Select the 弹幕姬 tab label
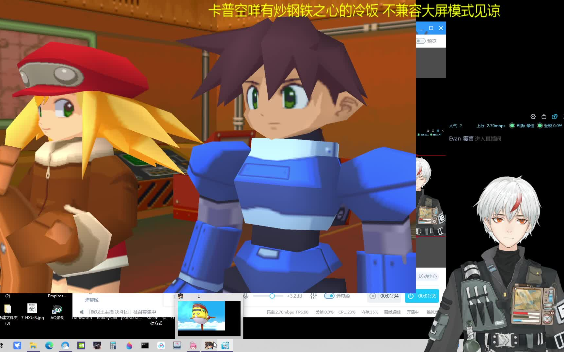 (x=91, y=300)
